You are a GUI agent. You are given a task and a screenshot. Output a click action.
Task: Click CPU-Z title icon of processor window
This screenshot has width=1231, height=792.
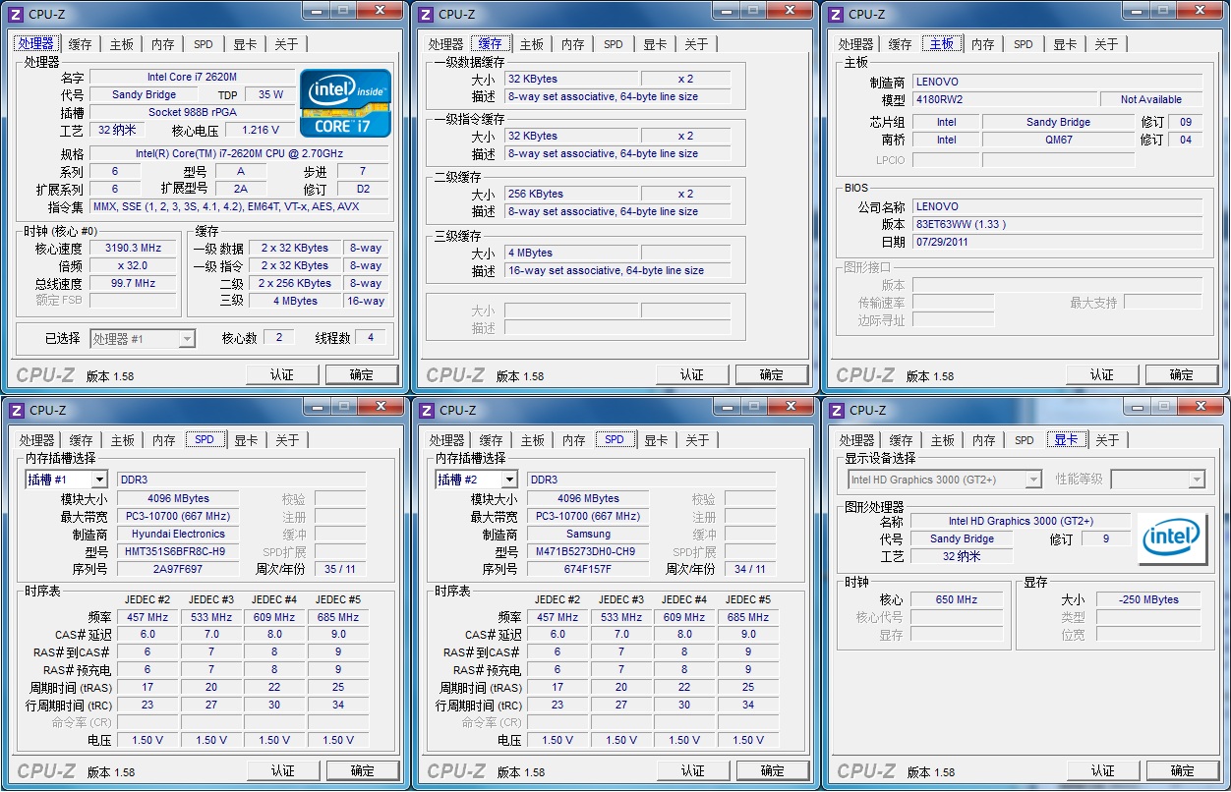click(16, 14)
